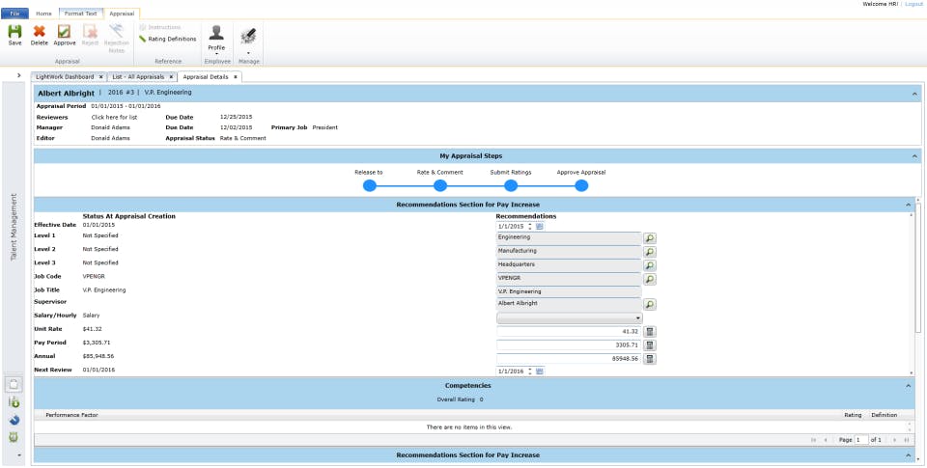Open the Salary/Hourly recommendation dropdown
The height and width of the screenshot is (468, 927).
coord(570,317)
